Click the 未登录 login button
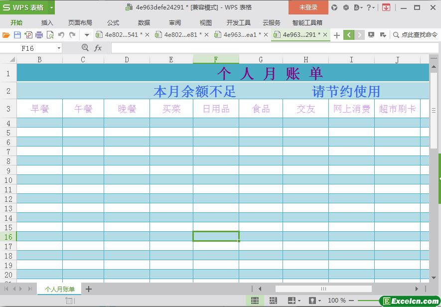Screen dimensions: 441x307 pos(308,7)
